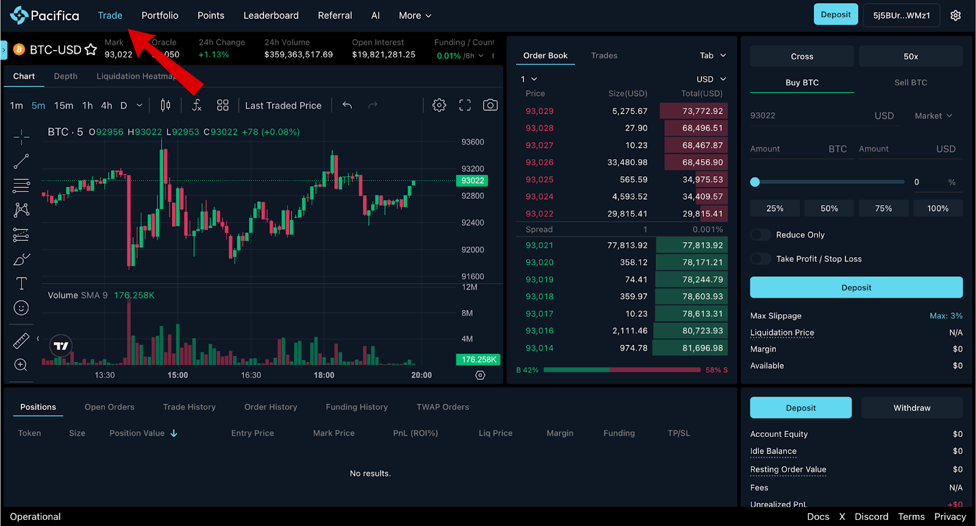The image size is (976, 526).
Task: Open wallet 5j5BUr..WMz1 button
Action: [902, 15]
